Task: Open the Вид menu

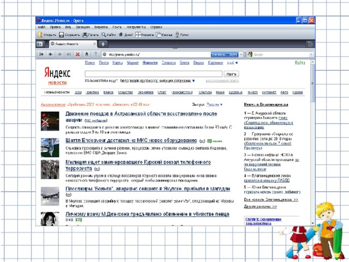Action: tap(68, 27)
